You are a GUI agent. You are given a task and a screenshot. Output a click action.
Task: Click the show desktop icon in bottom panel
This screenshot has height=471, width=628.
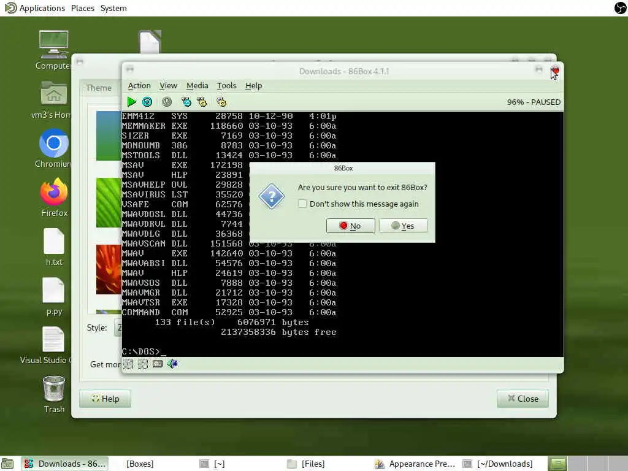7,464
